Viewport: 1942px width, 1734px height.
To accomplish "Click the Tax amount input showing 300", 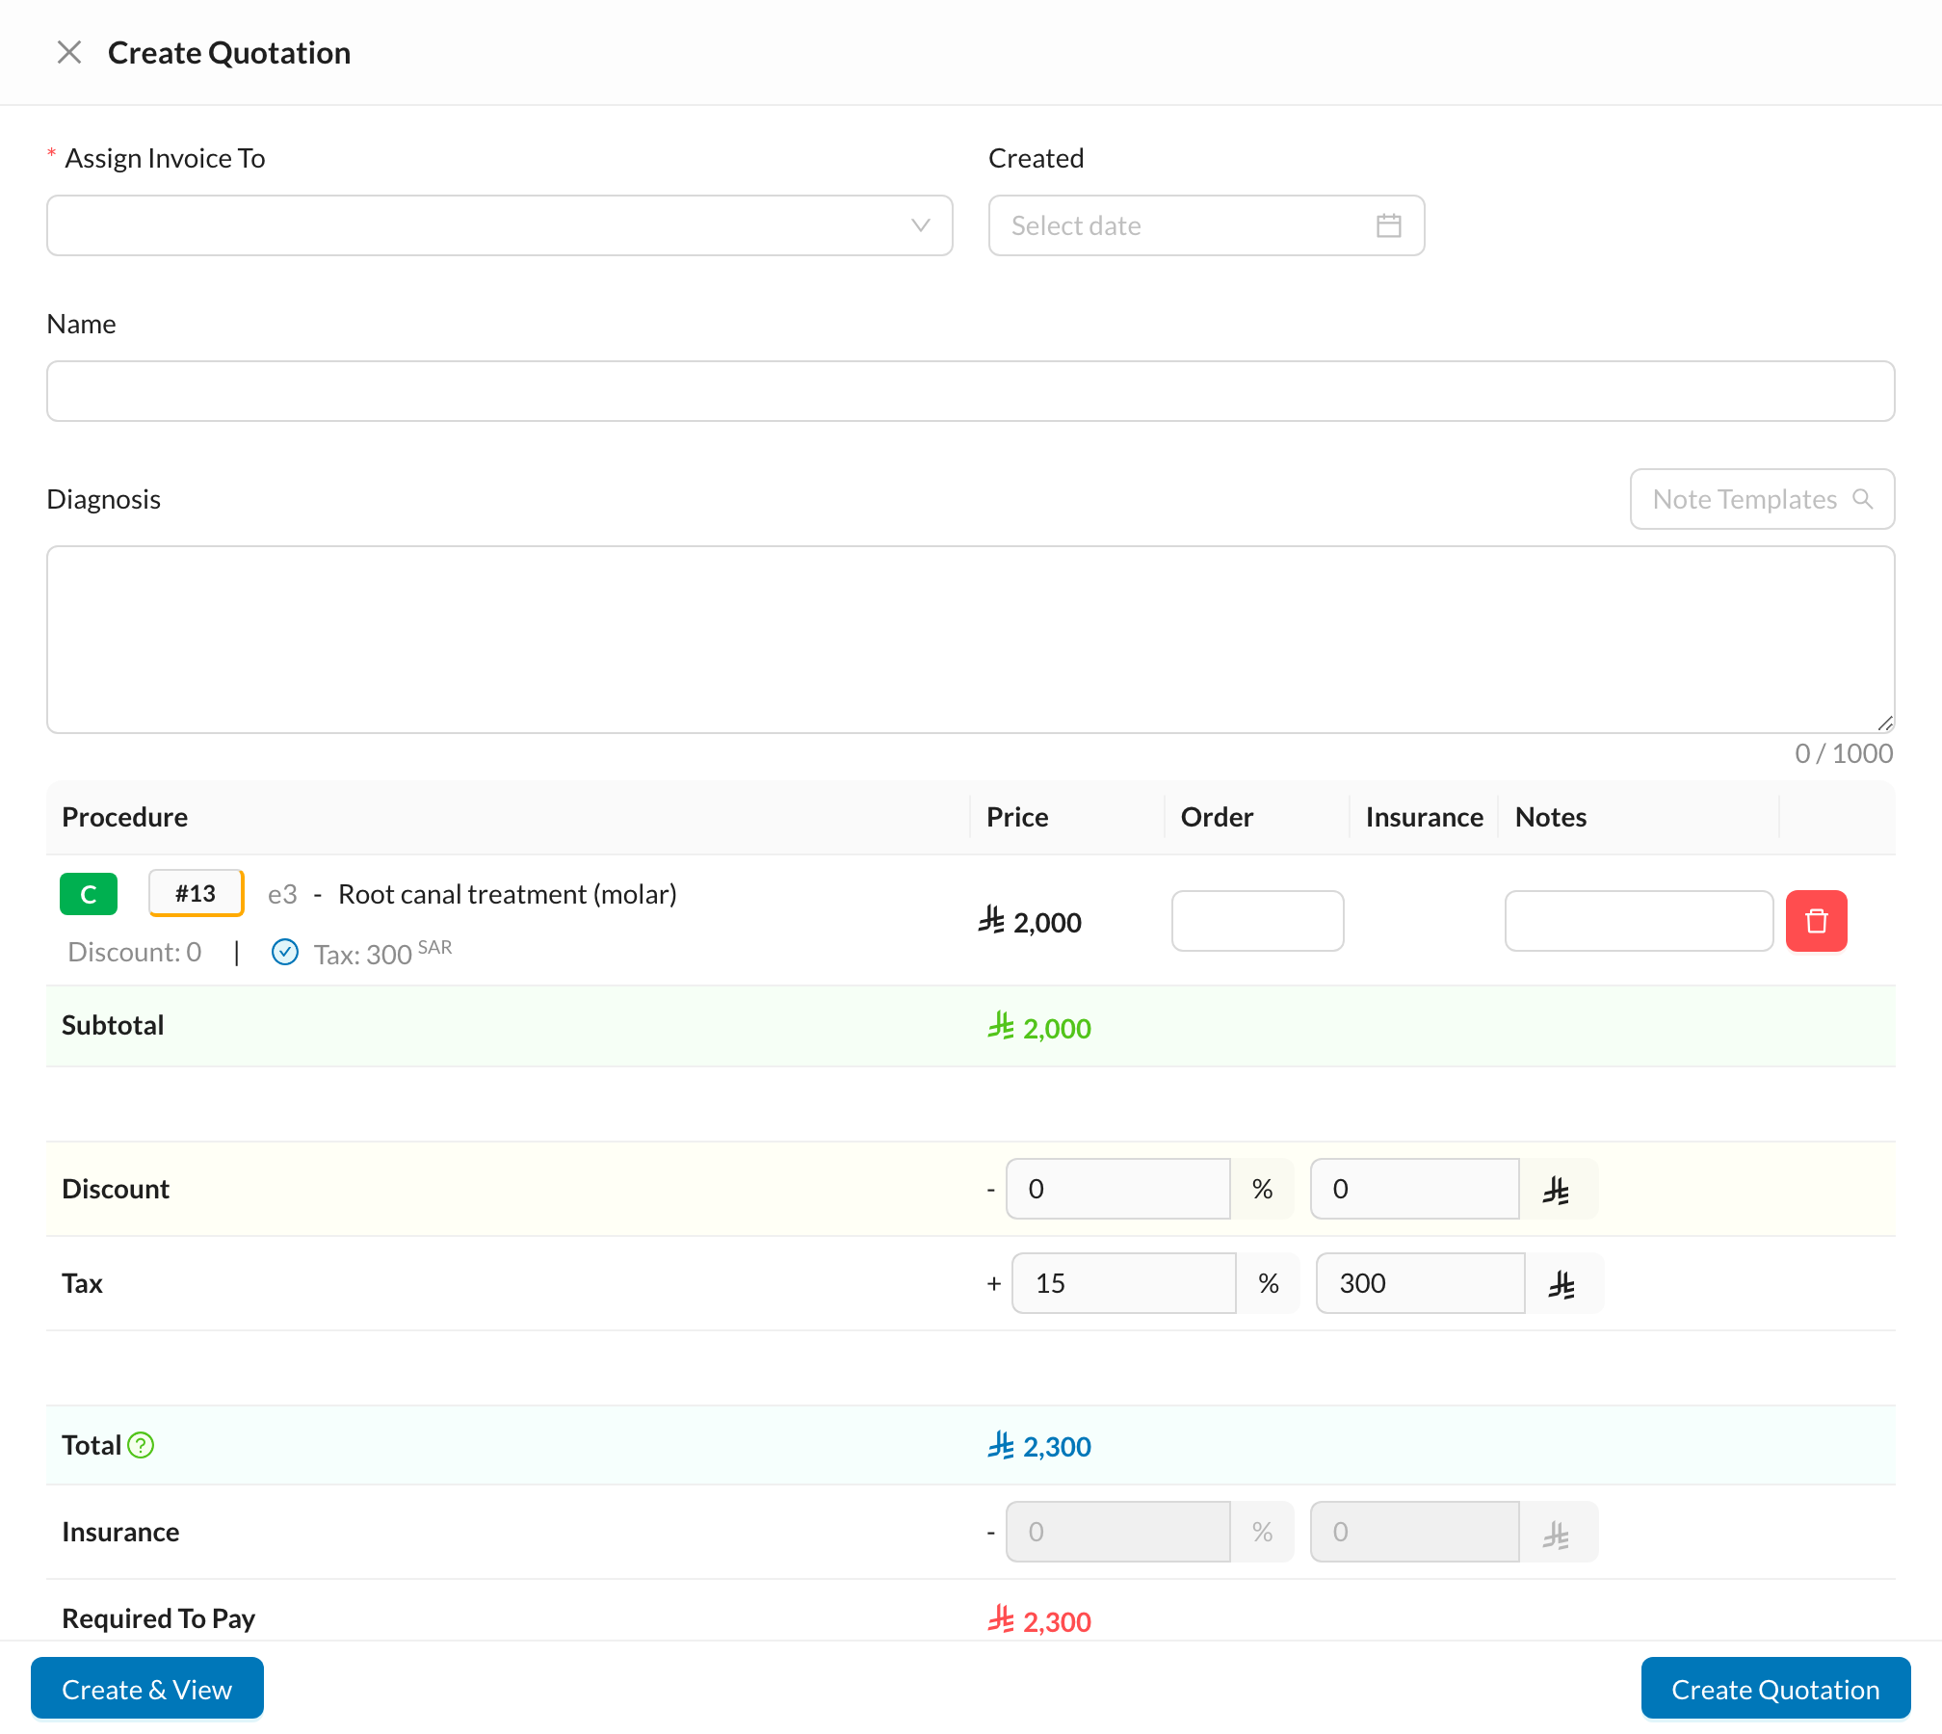I will point(1420,1283).
